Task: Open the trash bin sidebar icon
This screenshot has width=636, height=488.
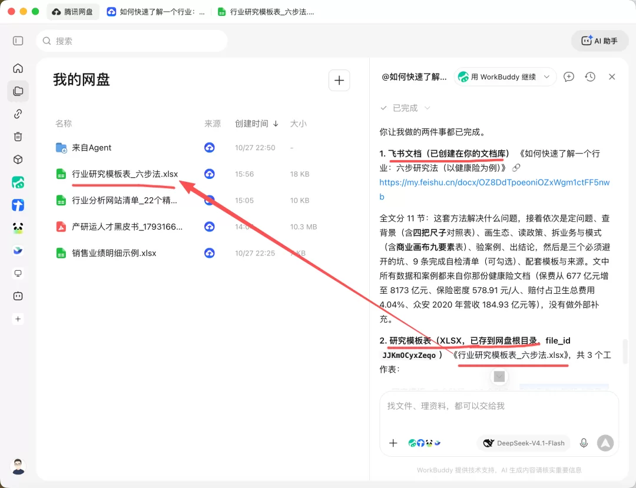Action: (18, 137)
